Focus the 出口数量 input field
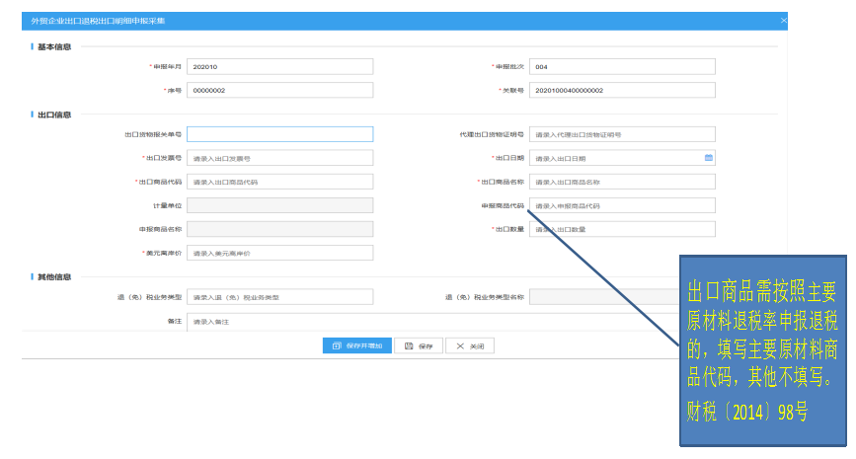This screenshot has height=459, width=856. point(621,229)
